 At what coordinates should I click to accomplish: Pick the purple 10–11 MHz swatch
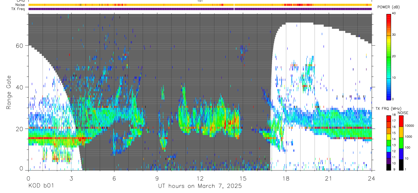click(x=389, y=161)
